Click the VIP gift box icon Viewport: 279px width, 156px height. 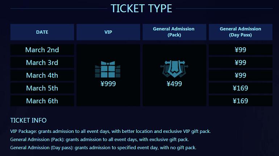(108, 69)
